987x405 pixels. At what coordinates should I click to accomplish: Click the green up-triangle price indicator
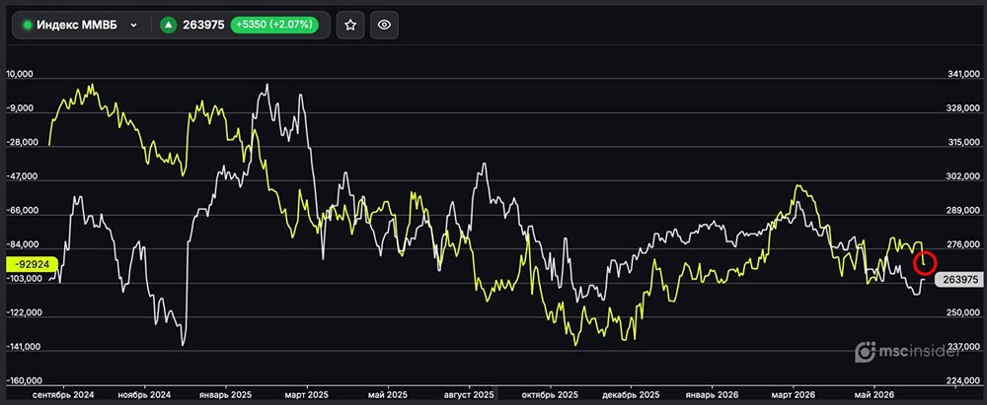(x=168, y=26)
